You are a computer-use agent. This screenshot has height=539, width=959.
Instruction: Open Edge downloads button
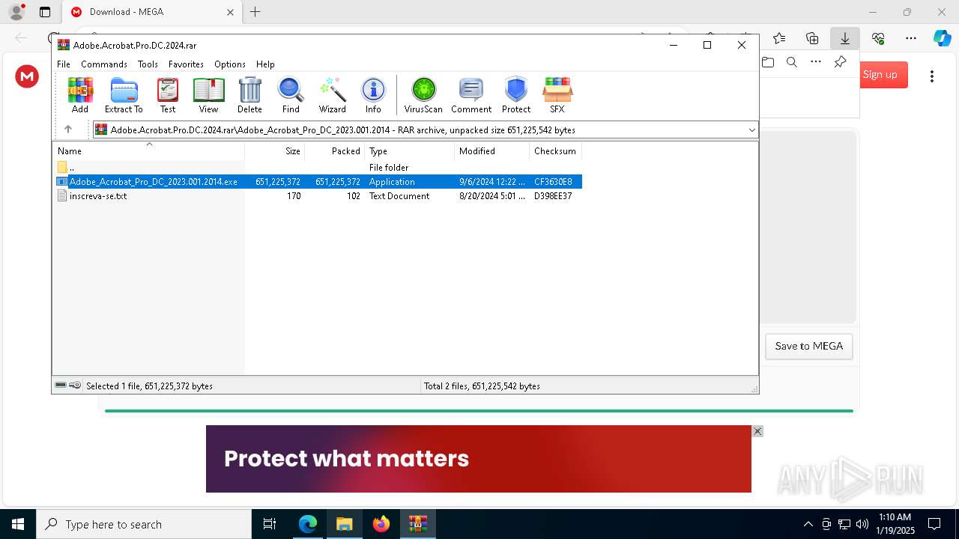[845, 38]
